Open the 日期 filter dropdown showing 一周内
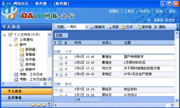 tap(87, 27)
